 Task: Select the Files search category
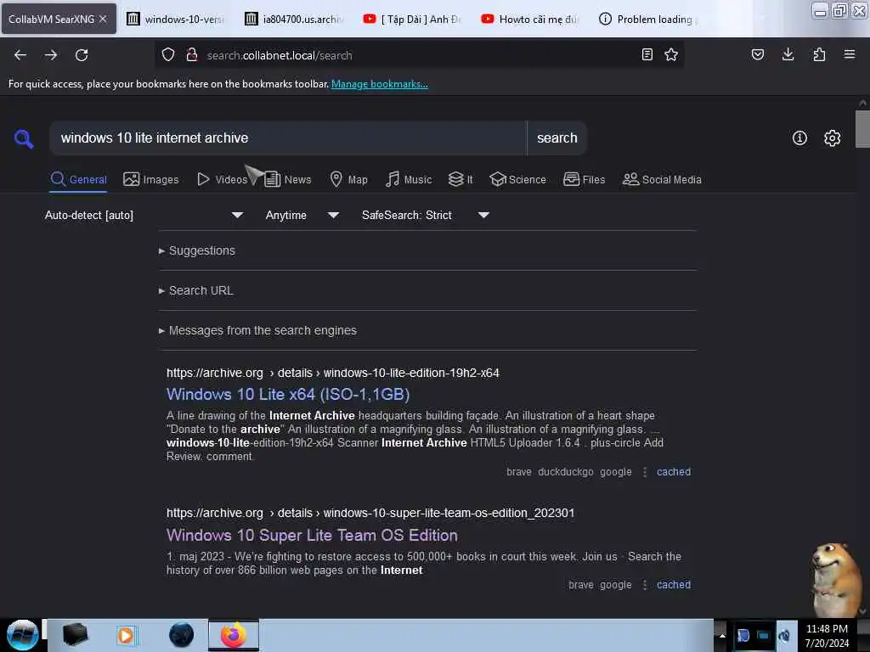tap(584, 179)
